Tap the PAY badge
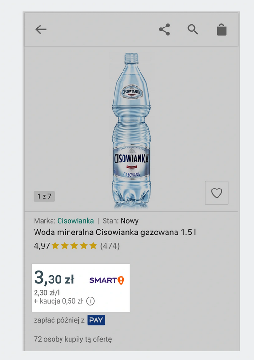This screenshot has width=254, height=360. pyautogui.click(x=96, y=320)
